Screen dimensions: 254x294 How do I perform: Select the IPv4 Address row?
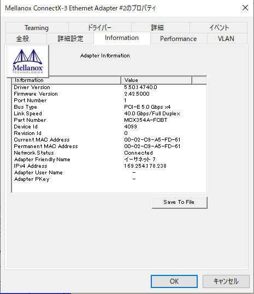[x=109, y=166]
